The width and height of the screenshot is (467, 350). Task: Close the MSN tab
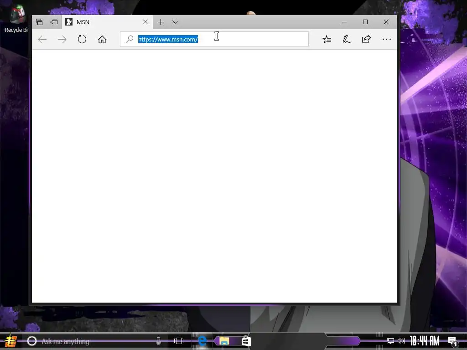[x=145, y=22]
